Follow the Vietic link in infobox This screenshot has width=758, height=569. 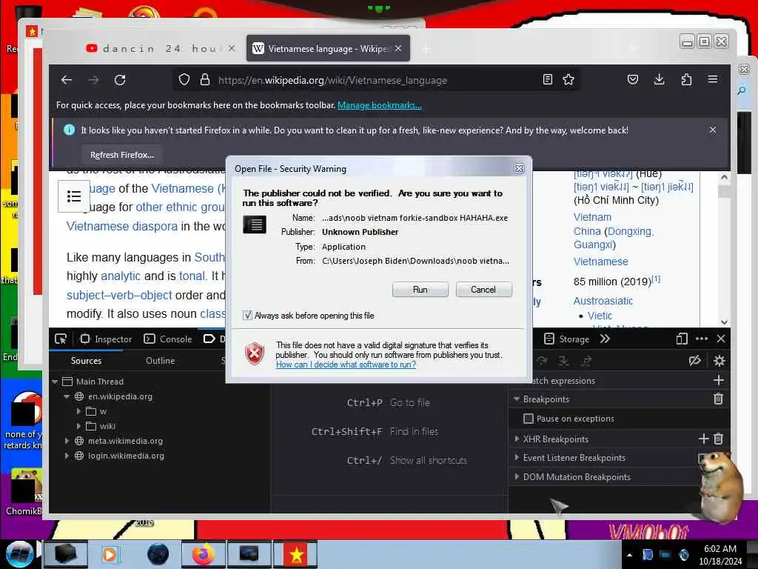[600, 316]
